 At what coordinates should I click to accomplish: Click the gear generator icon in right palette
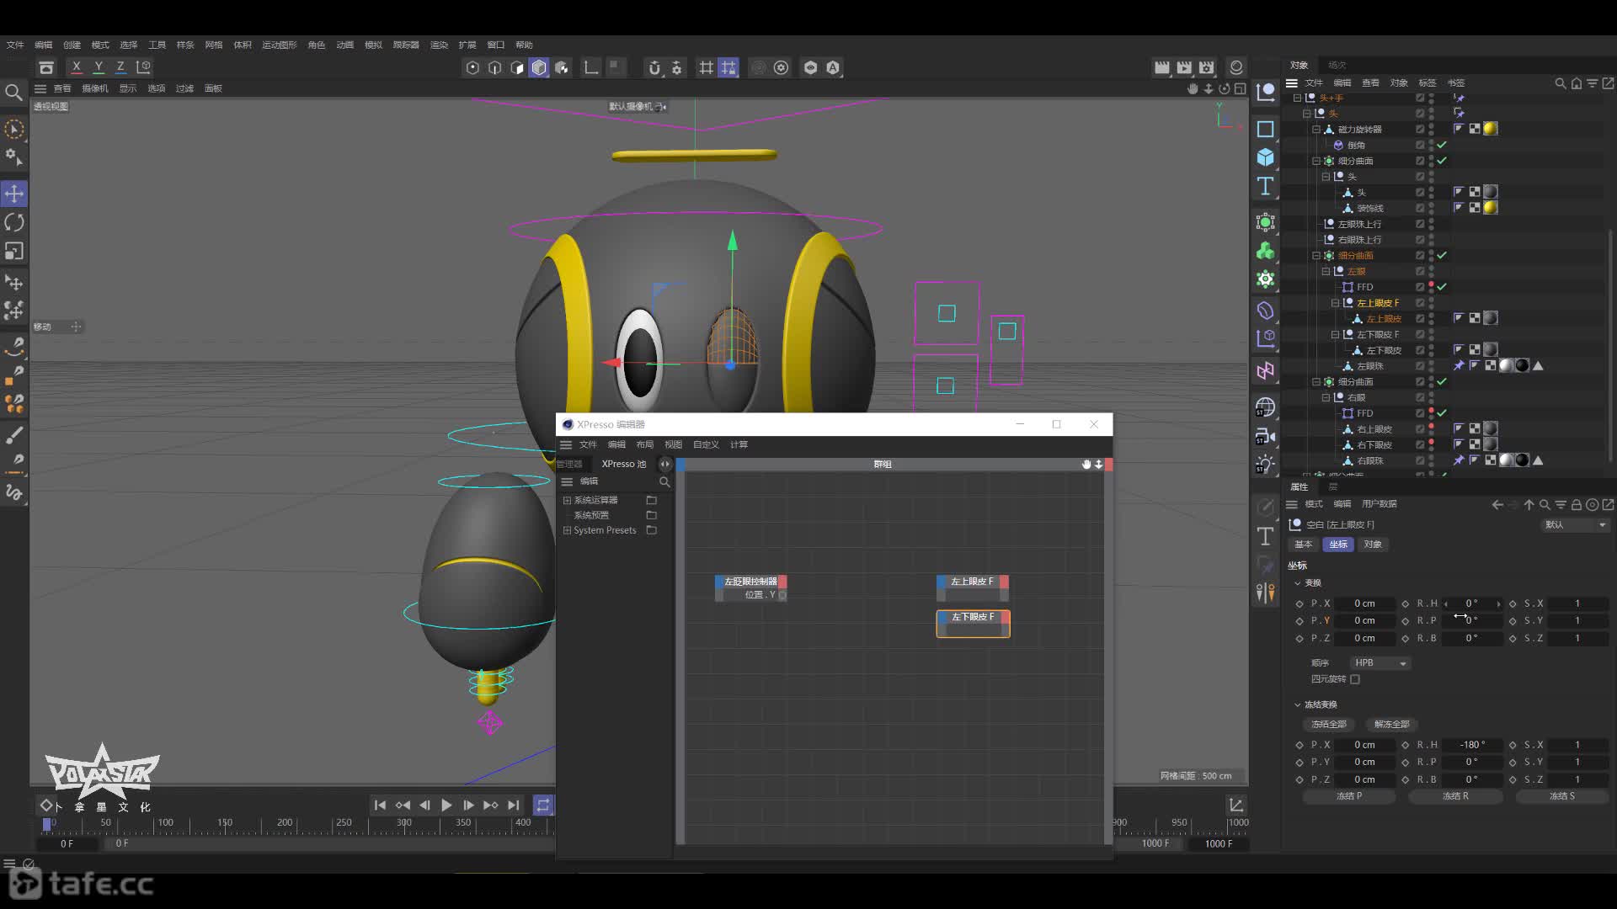(1265, 279)
